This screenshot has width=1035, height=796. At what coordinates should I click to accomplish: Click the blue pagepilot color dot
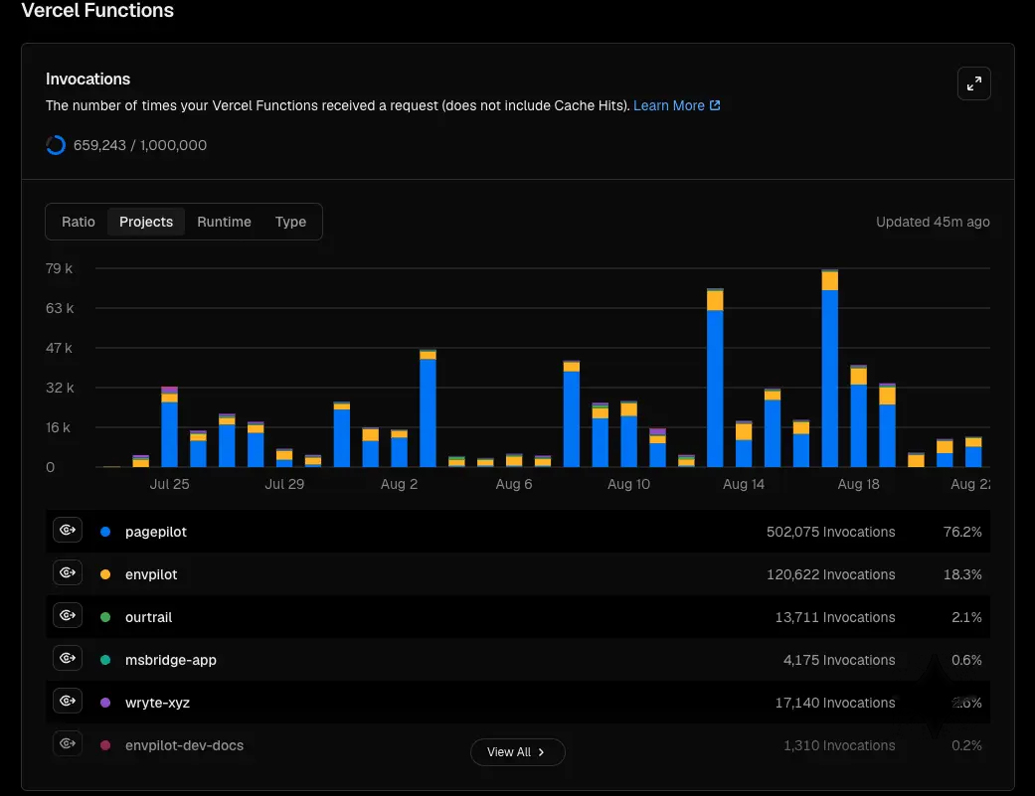point(105,532)
